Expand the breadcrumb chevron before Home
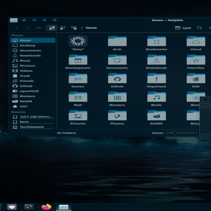 pos(82,28)
